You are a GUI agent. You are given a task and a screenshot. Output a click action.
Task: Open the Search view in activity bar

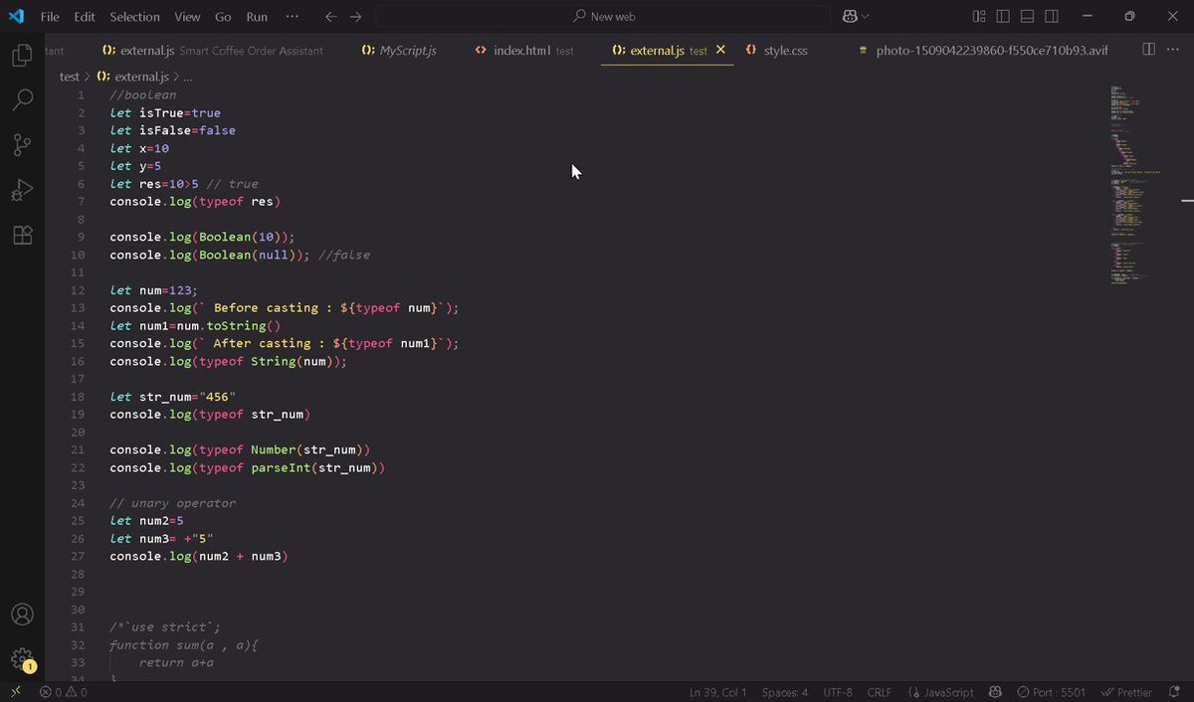22,99
